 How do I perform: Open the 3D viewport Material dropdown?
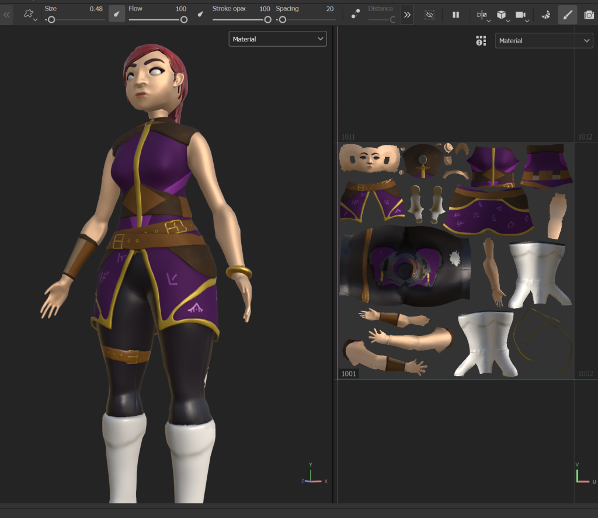point(277,39)
